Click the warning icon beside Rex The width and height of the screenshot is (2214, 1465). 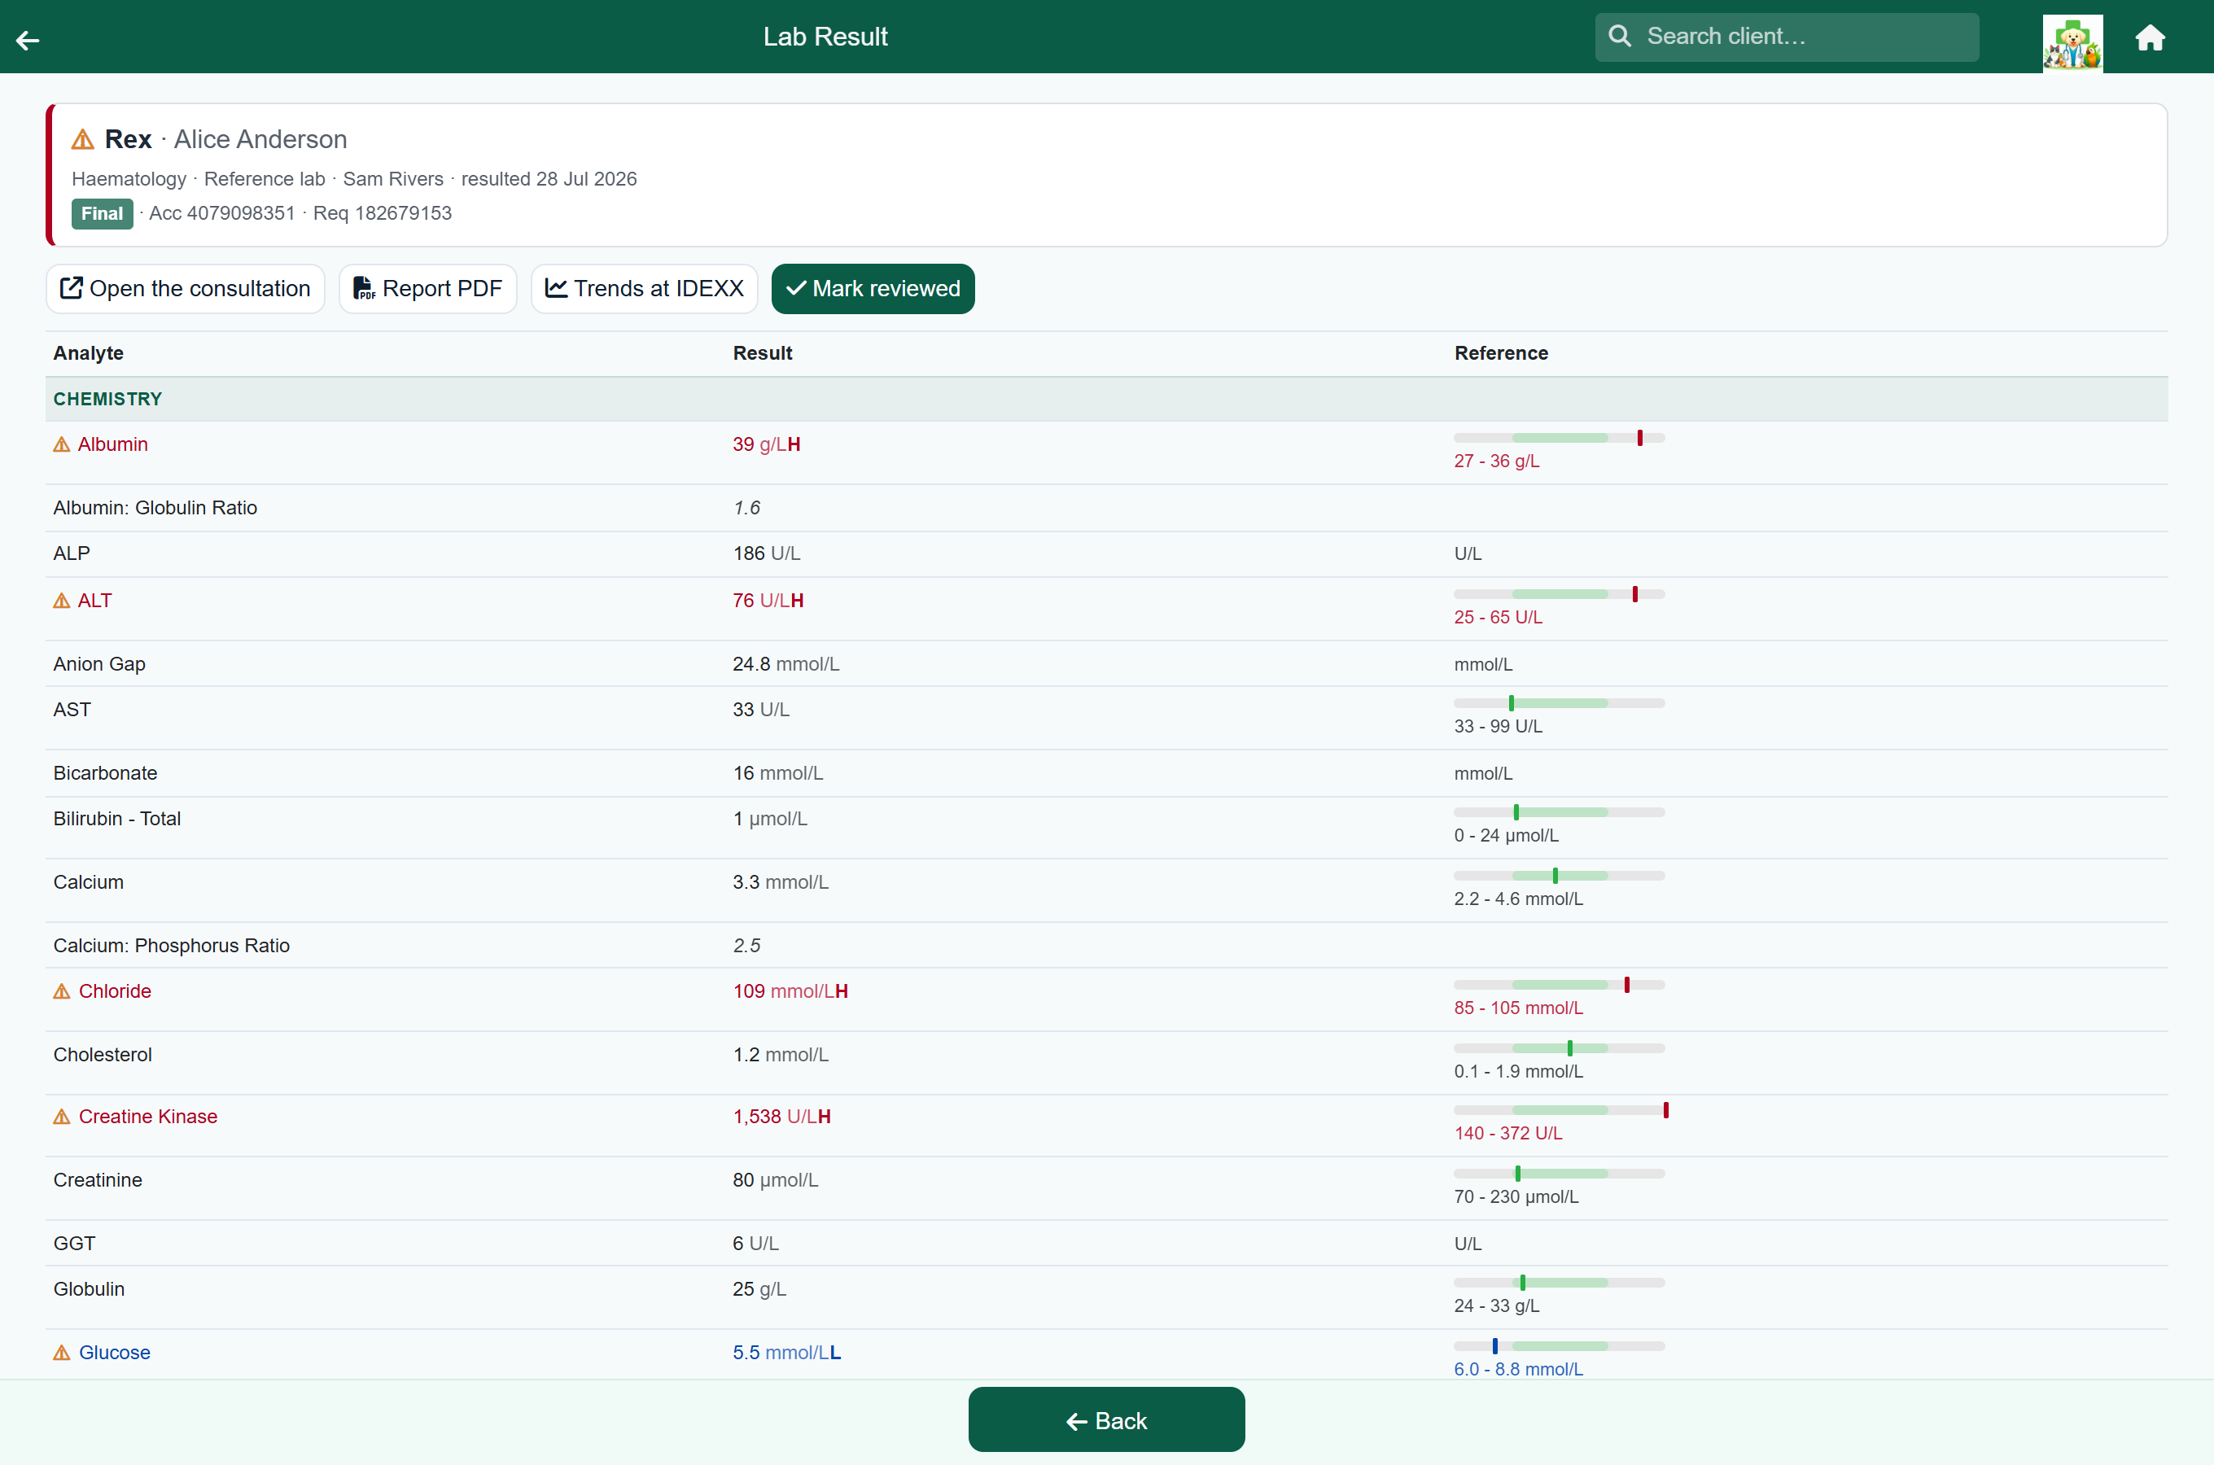pyautogui.click(x=82, y=139)
